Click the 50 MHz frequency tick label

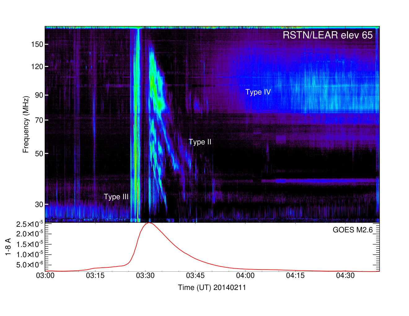pos(39,154)
